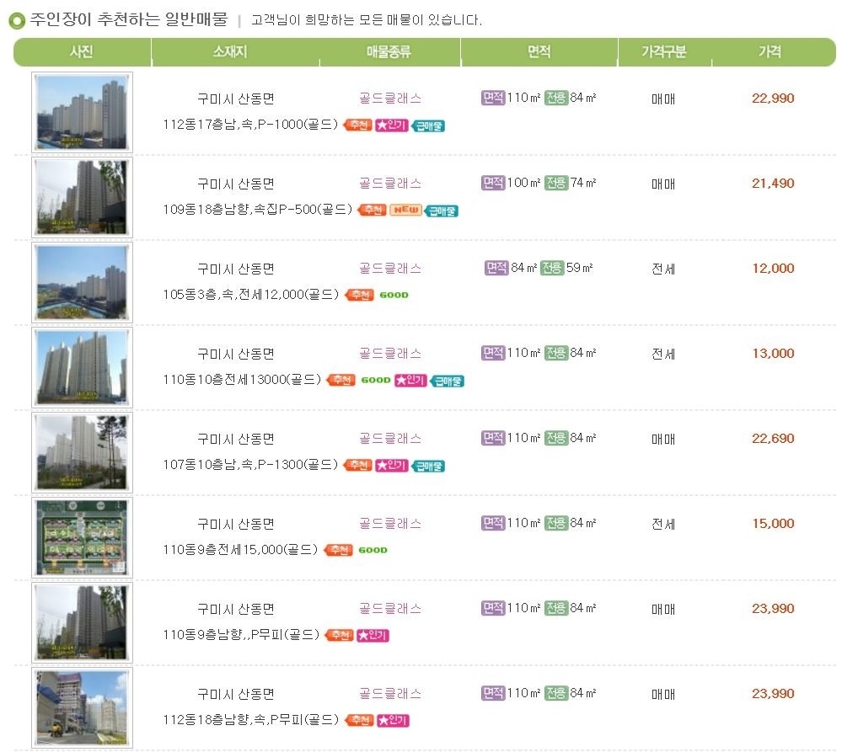Select the 면적 column header
Viewport: 842px width, 752px height.
click(539, 51)
